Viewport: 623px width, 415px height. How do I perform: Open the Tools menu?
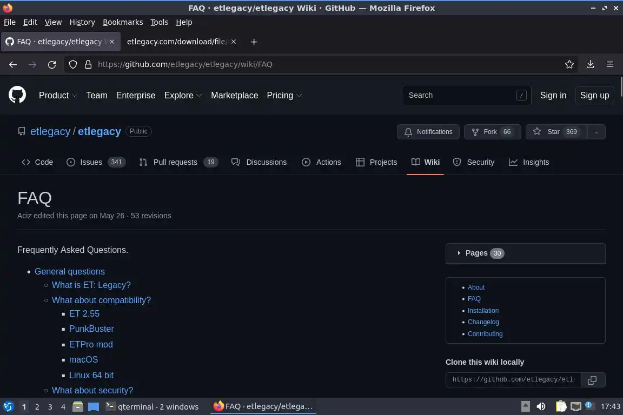click(x=160, y=22)
